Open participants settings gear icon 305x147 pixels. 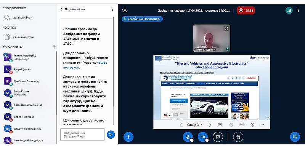click(54, 47)
